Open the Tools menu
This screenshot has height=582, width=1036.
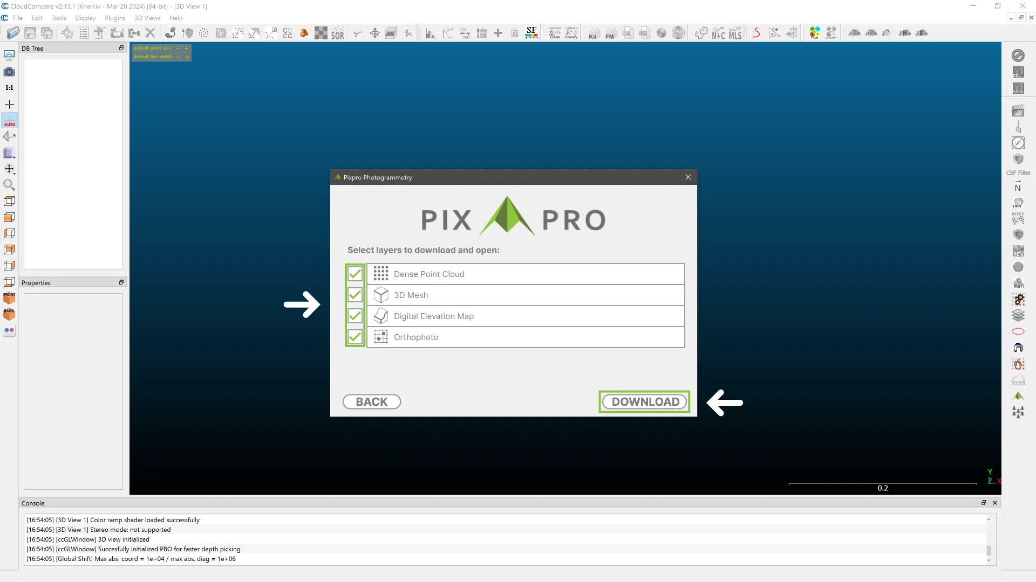[x=59, y=18]
